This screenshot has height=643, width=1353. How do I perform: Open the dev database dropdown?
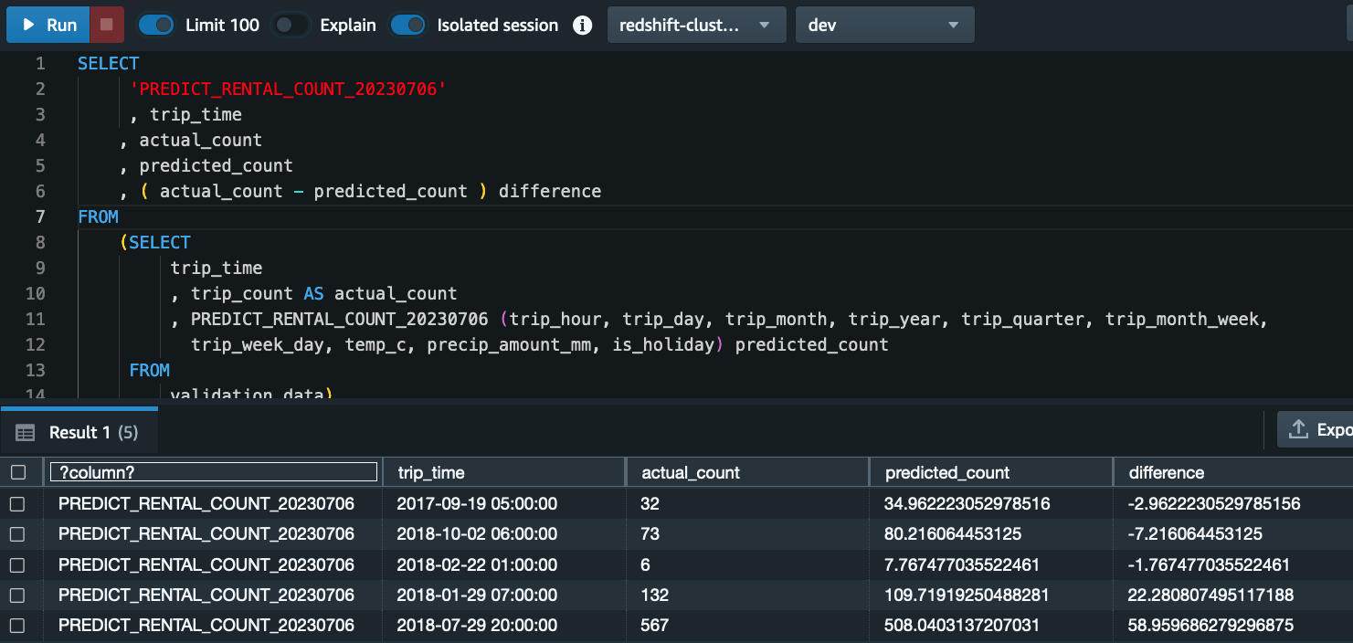coord(884,25)
